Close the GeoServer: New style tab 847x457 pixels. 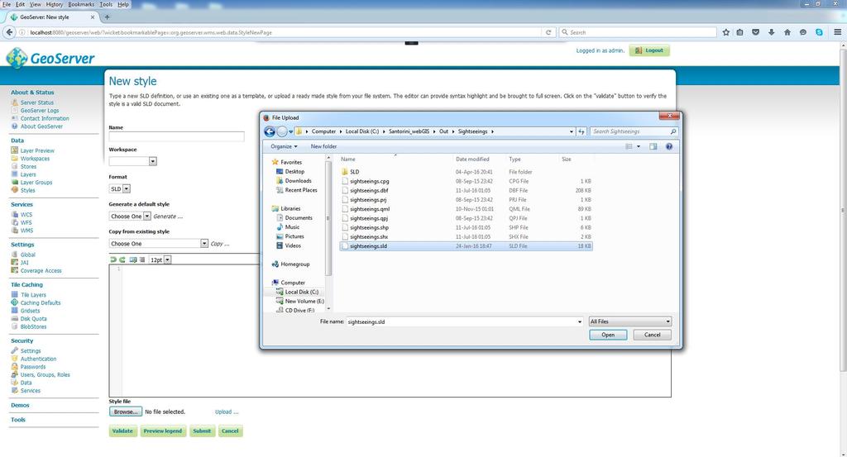click(x=93, y=17)
